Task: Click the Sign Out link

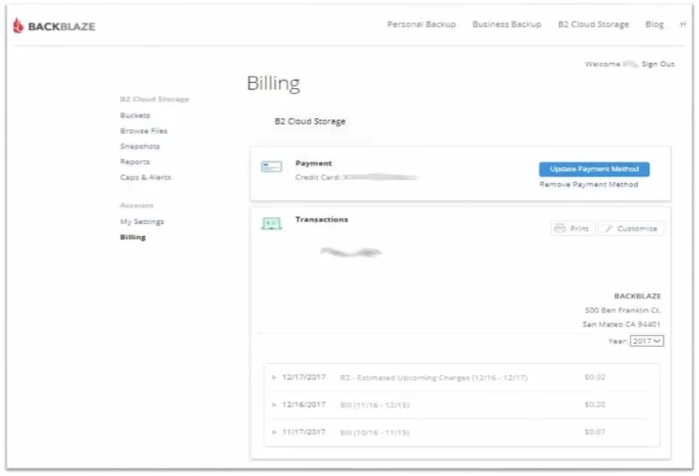Action: coord(658,65)
